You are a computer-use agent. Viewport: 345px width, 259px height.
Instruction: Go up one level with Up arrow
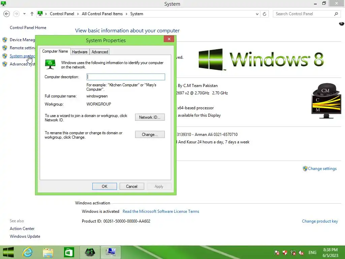(32, 14)
